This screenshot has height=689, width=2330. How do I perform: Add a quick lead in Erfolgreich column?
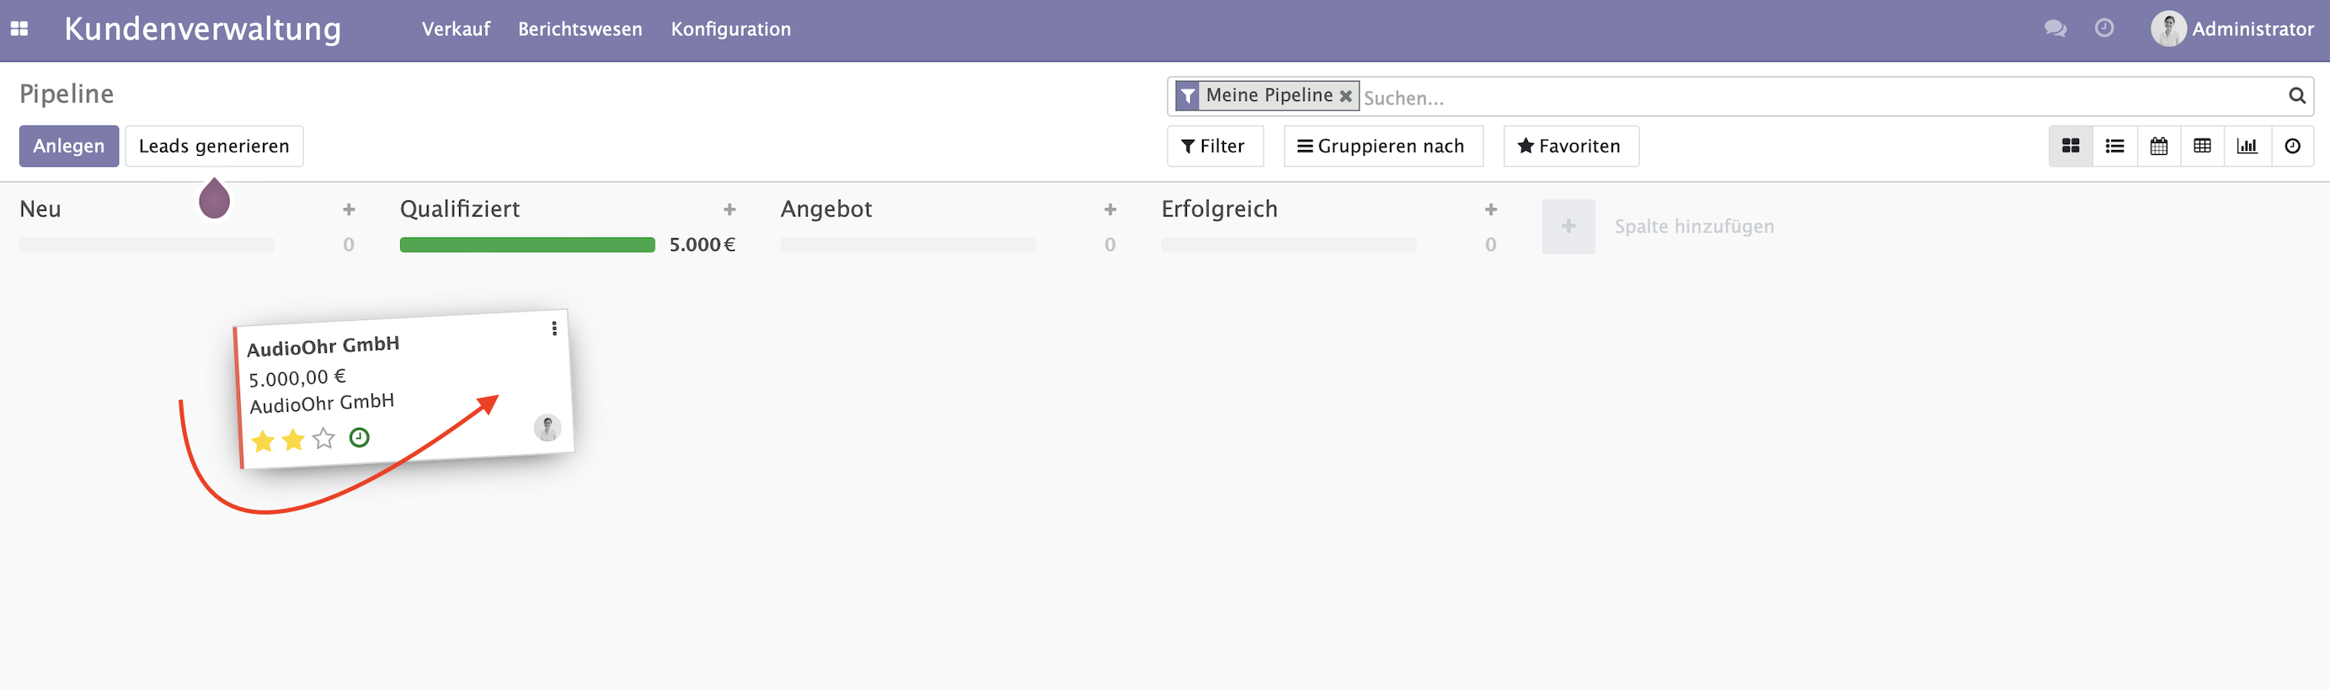[1492, 210]
